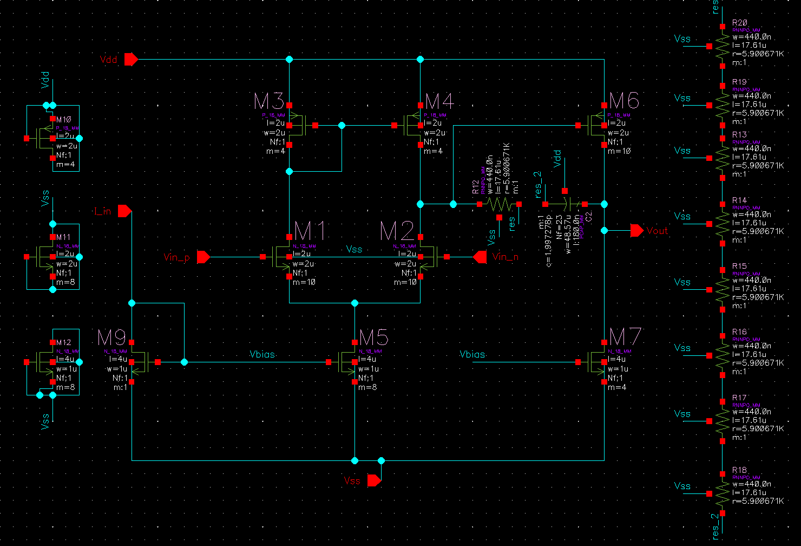
Task: Click the Vin_n input pin symbol
Action: 480,257
